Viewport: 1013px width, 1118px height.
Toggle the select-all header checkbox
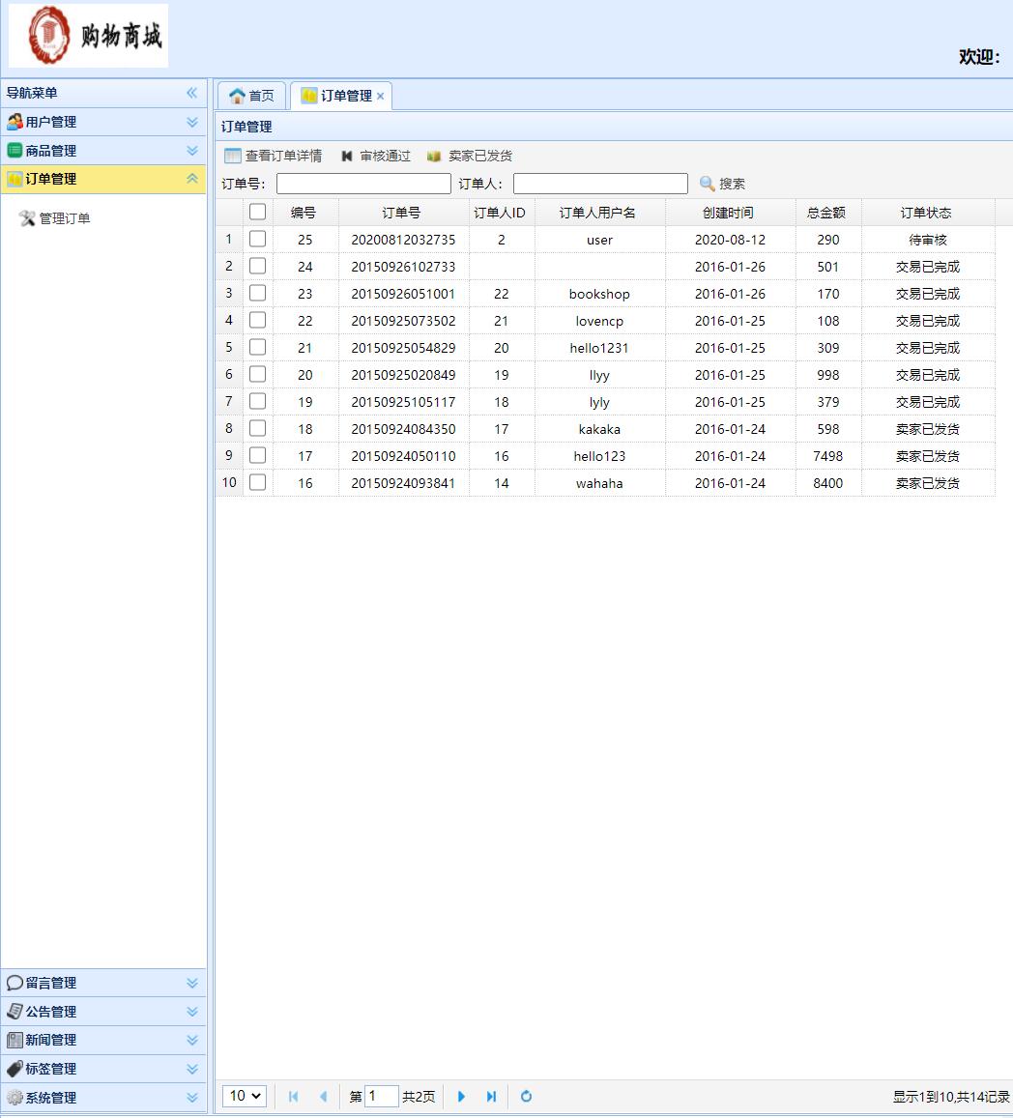(257, 213)
